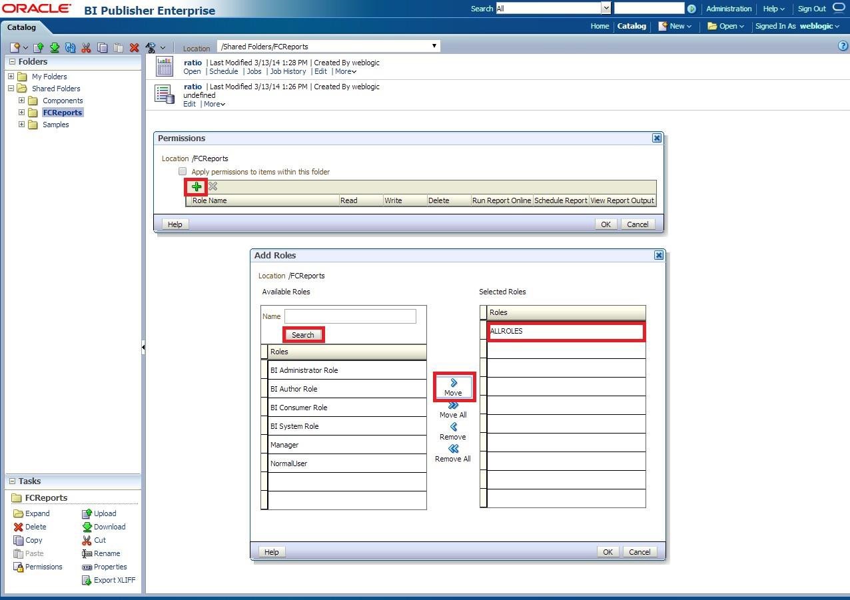850x600 pixels.
Task: Select the Catalog tab
Action: point(21,27)
